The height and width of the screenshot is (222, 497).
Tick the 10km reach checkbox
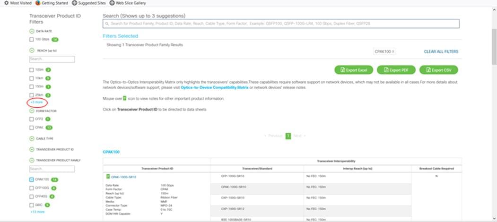pyautogui.click(x=31, y=78)
